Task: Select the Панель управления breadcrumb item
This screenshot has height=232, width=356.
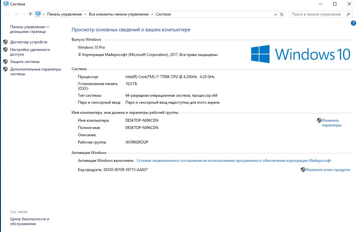Action: click(x=64, y=14)
